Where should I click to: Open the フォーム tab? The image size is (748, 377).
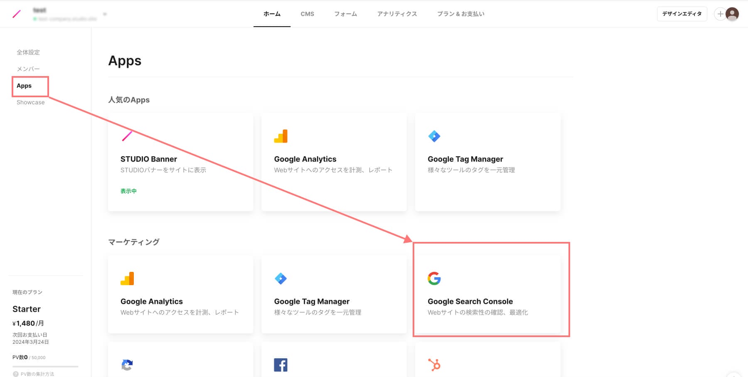[345, 14]
